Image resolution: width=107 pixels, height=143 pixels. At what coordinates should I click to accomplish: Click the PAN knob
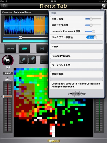(x=8, y=60)
